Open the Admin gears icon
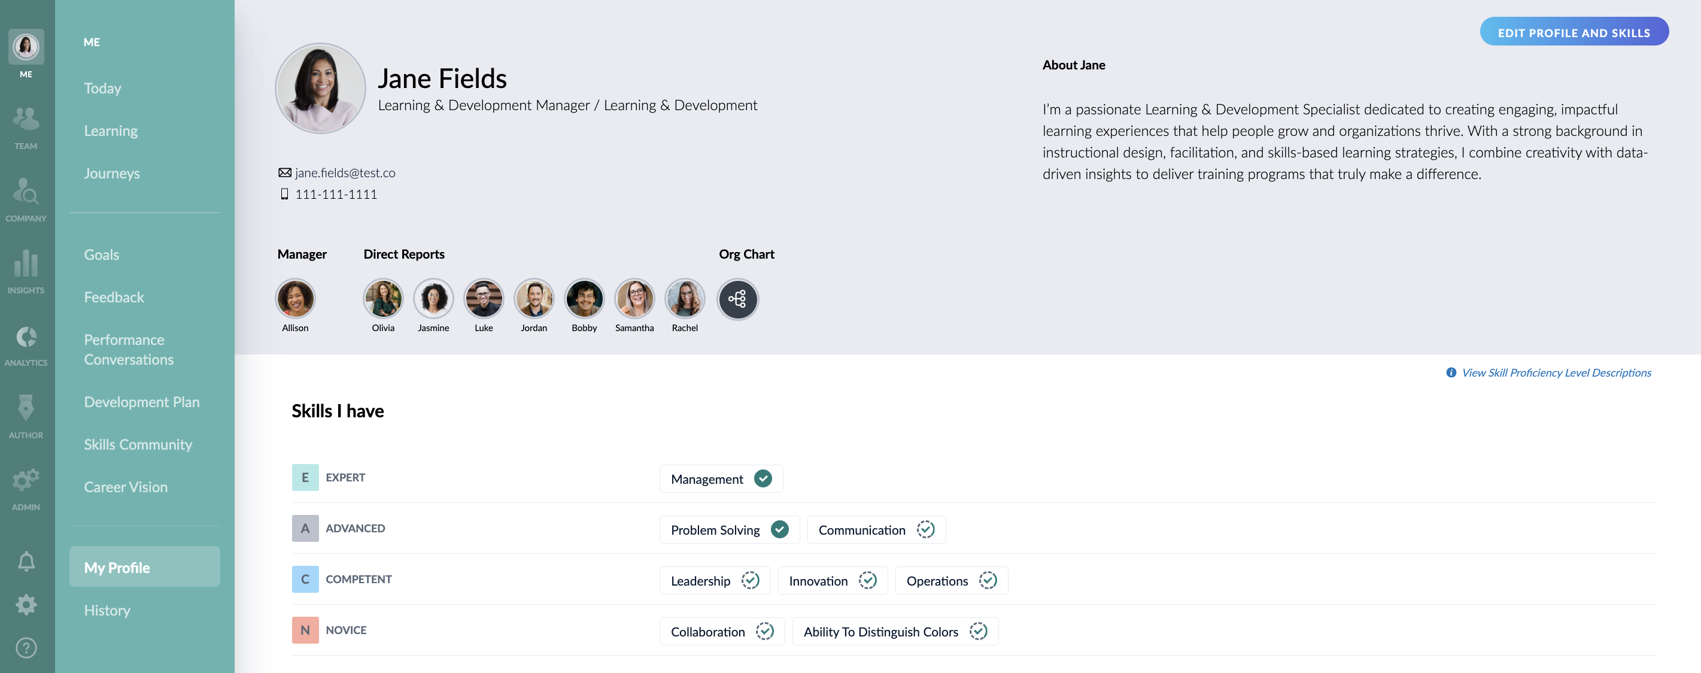The image size is (1701, 673). point(26,480)
